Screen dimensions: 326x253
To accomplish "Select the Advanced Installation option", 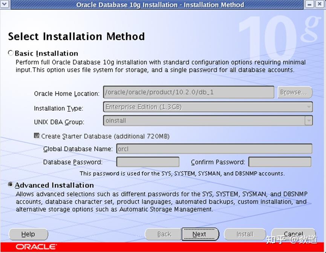I will pos(11,185).
